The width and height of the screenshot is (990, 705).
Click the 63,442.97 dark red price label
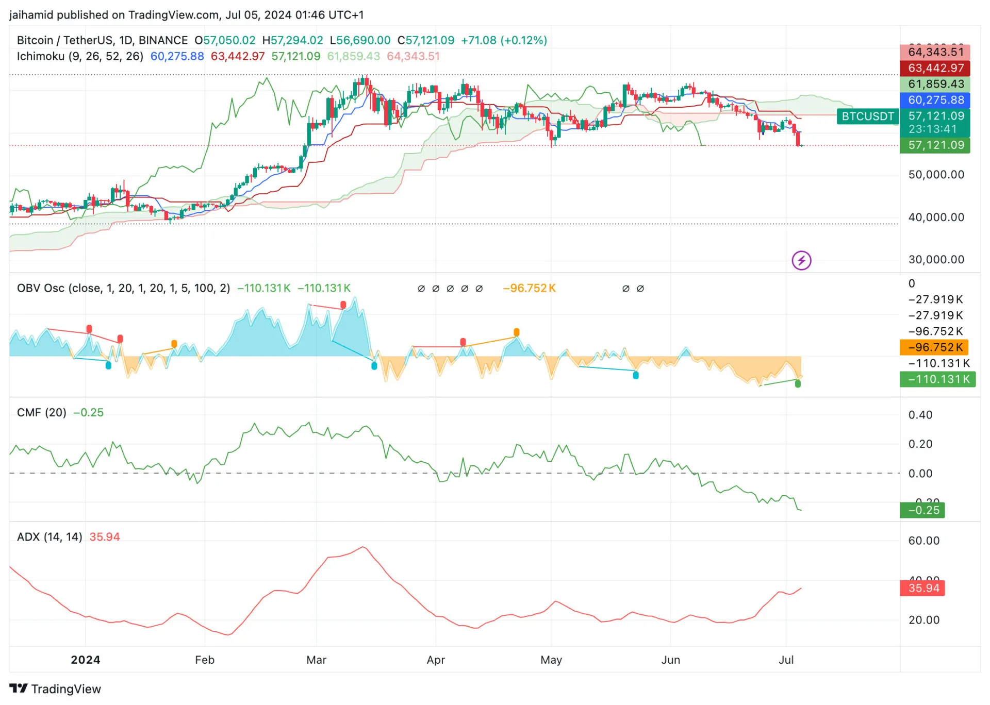click(935, 68)
